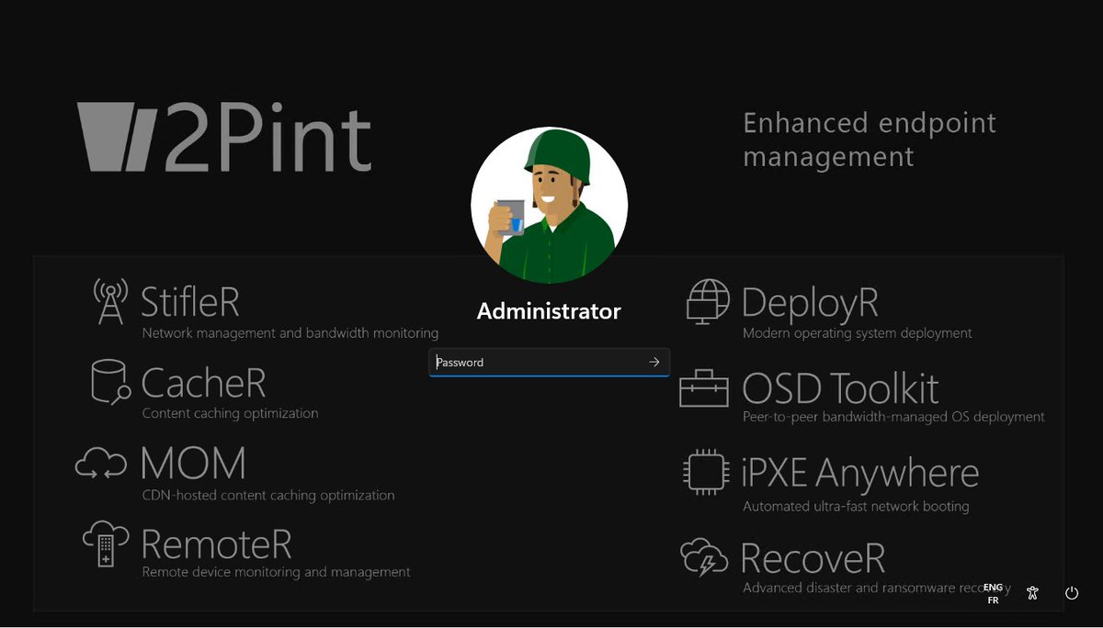Image resolution: width=1103 pixels, height=628 pixels.
Task: Switch the ENG FR keyboard layout
Action: (993, 593)
